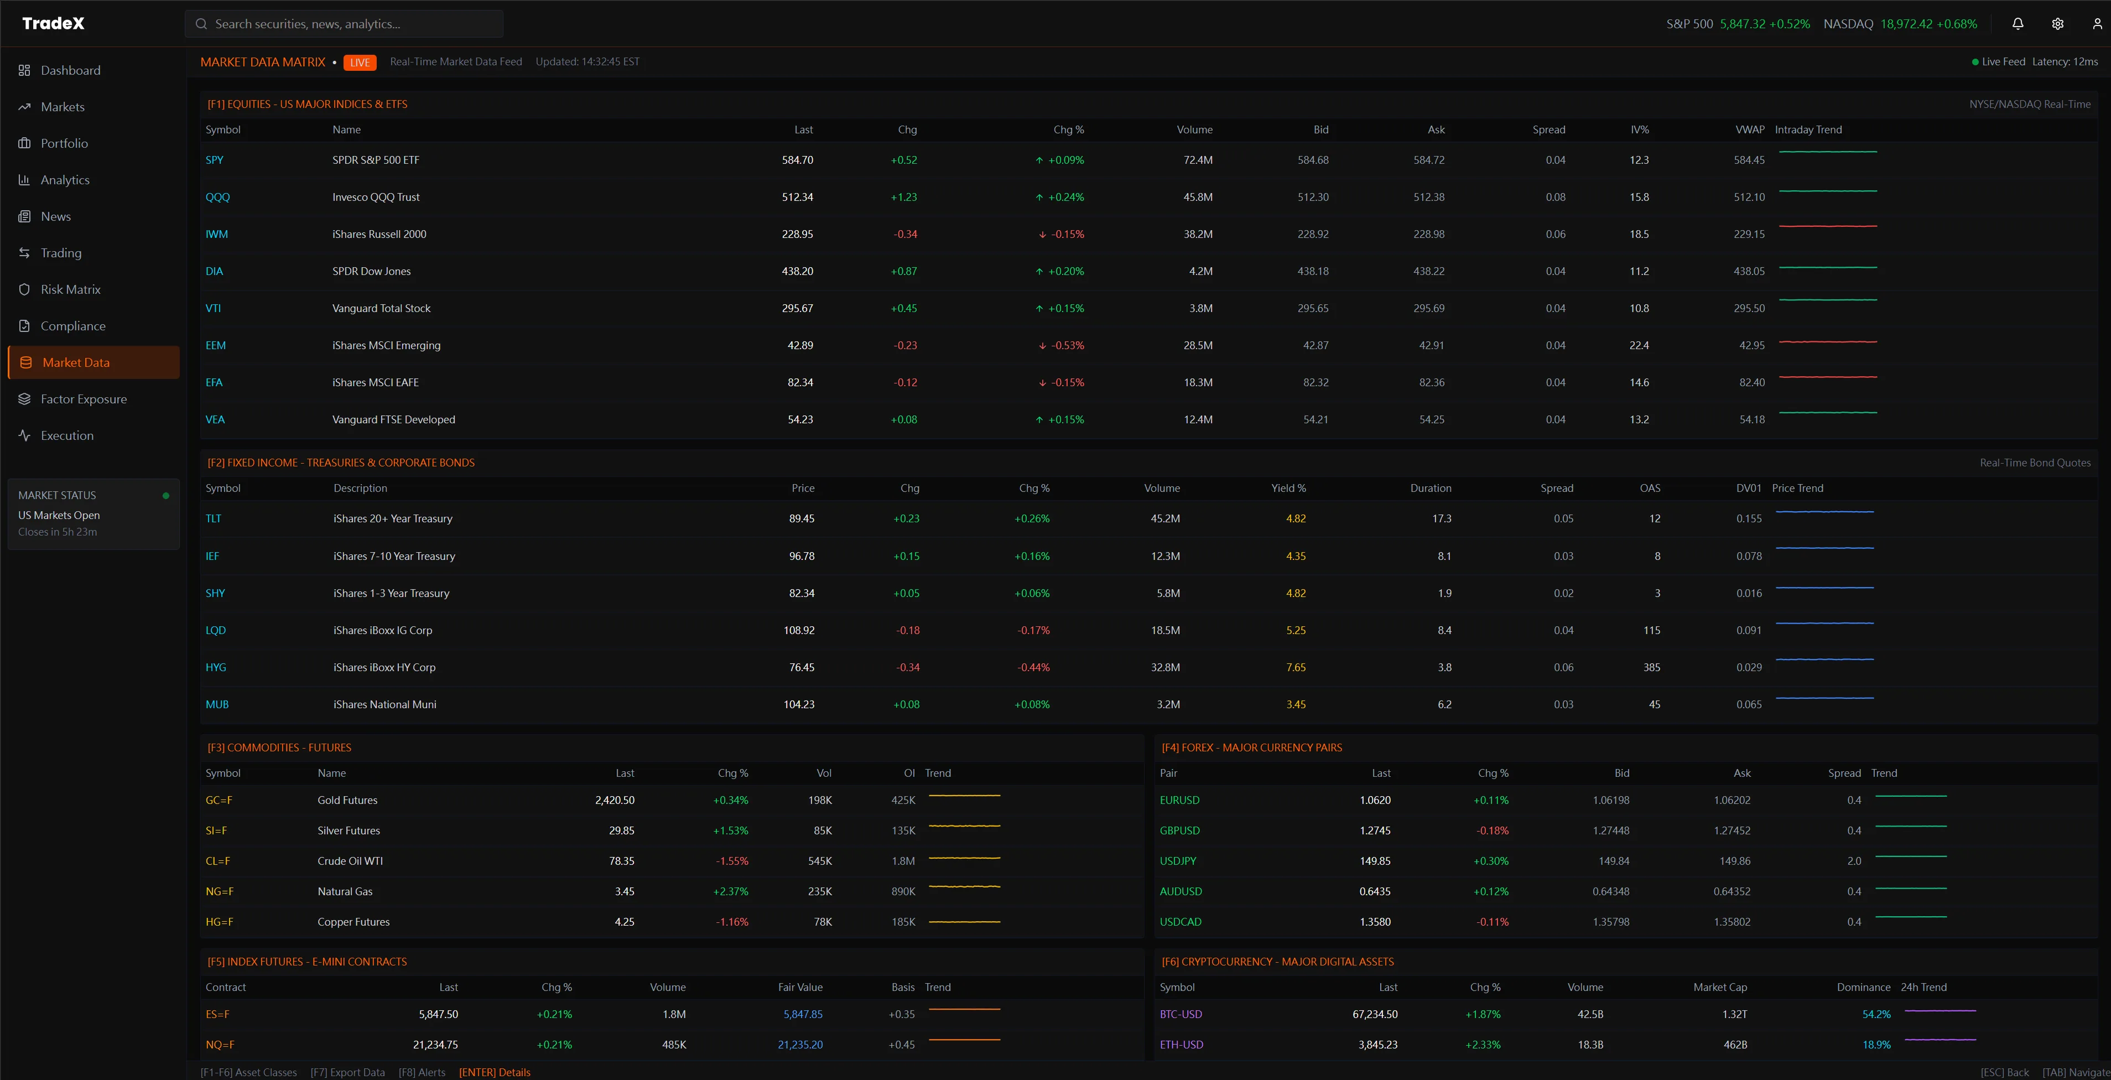
Task: Open the Risk Matrix section
Action: (70, 288)
